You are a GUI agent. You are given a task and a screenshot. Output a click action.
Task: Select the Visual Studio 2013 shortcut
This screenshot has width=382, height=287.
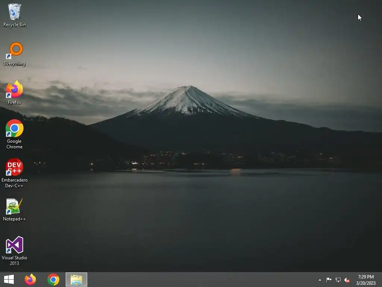[15, 251]
